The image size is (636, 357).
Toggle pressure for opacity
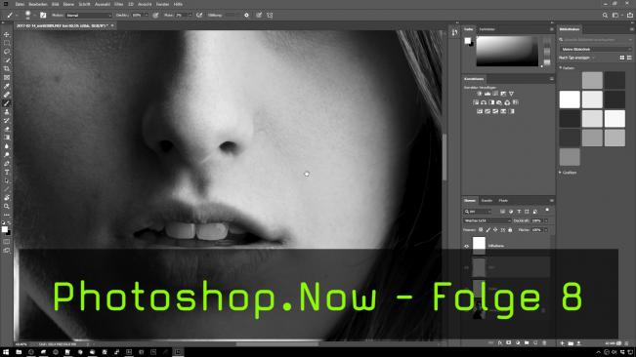point(155,16)
